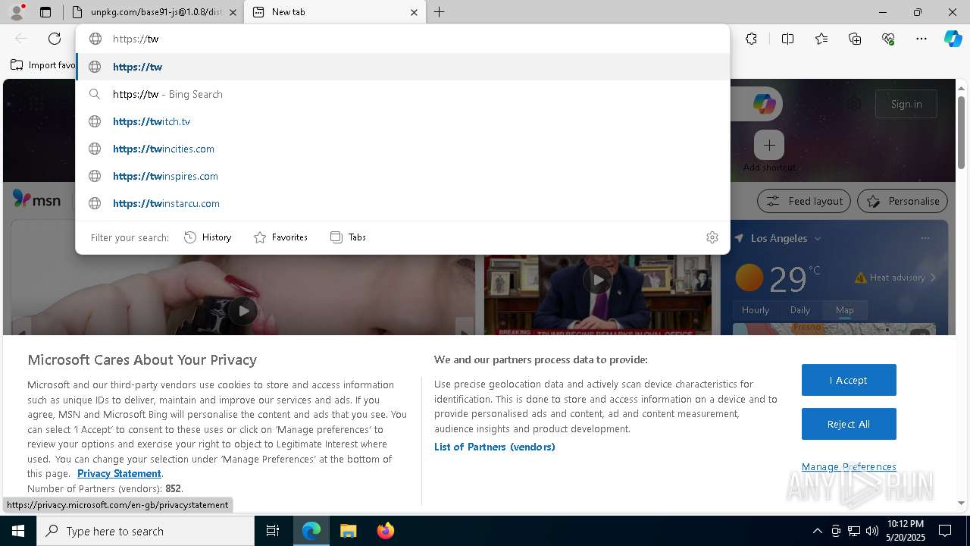This screenshot has width=970, height=546.
Task: Play the Oval Office news video
Action: [x=598, y=280]
